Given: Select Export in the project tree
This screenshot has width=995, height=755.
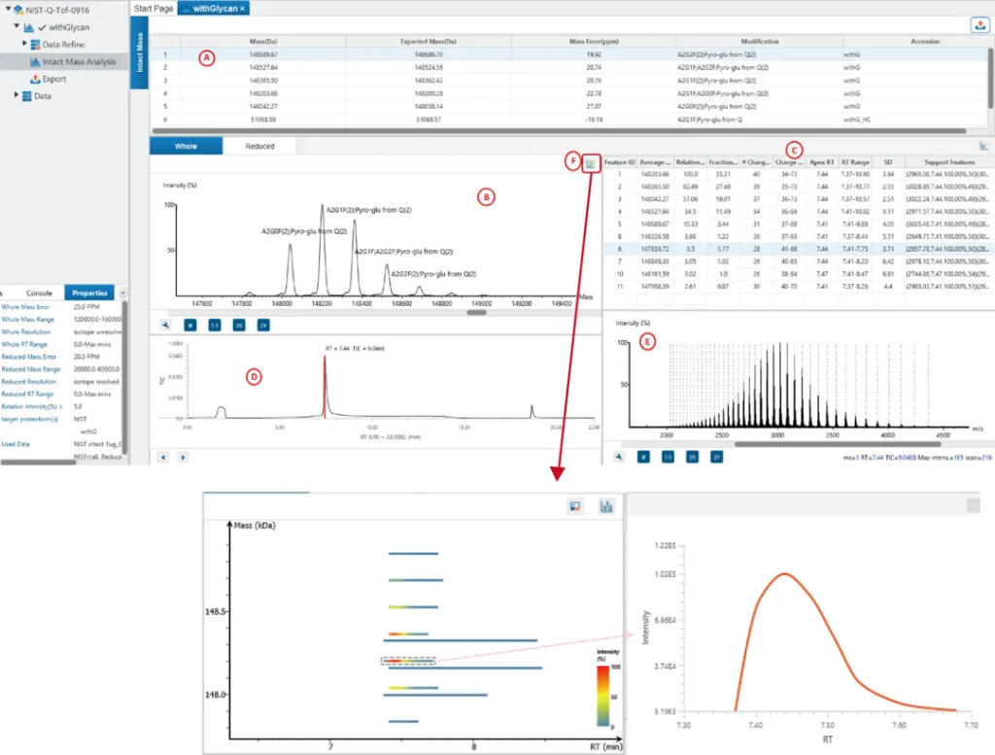Looking at the screenshot, I should [x=53, y=79].
